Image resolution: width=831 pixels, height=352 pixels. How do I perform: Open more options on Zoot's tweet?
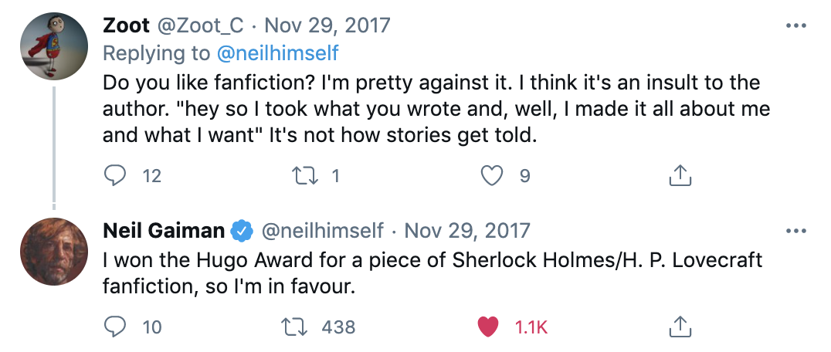tap(795, 26)
